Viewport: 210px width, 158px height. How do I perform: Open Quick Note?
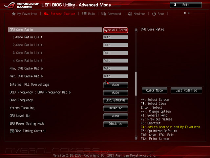[155, 91]
